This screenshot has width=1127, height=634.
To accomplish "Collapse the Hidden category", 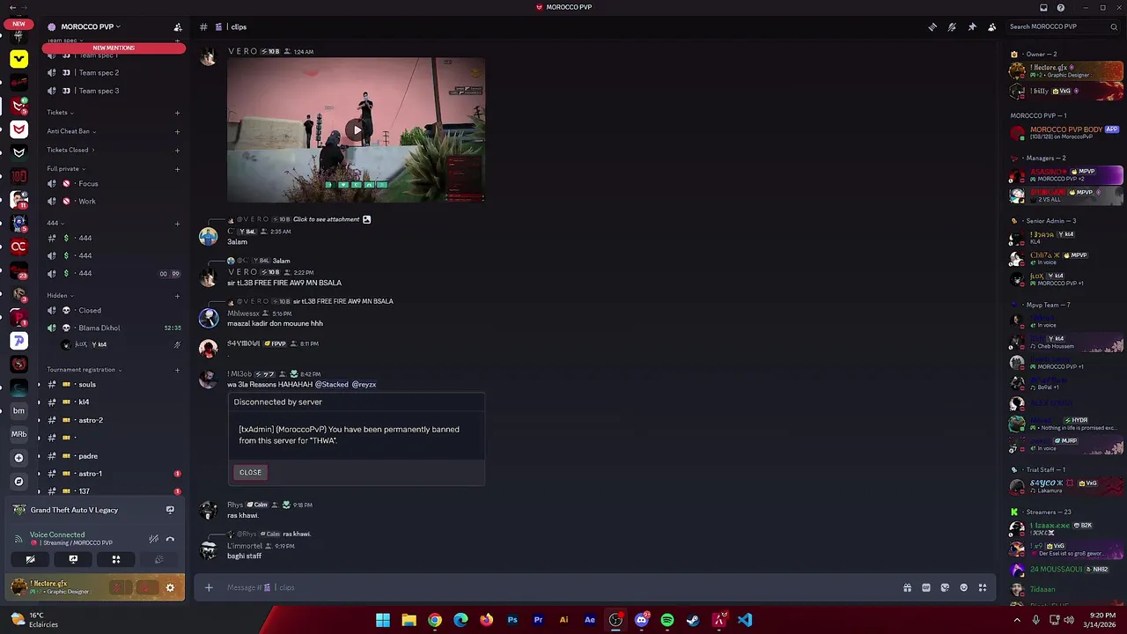I will coord(60,296).
